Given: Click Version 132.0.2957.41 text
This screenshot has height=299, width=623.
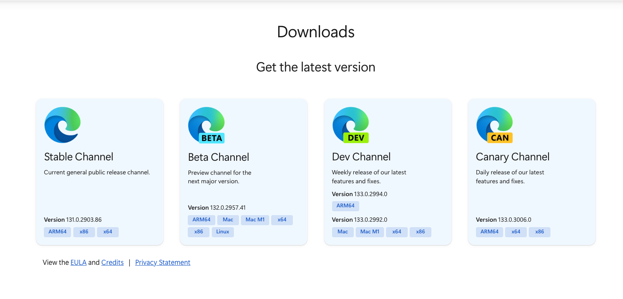Looking at the screenshot, I should (x=217, y=208).
